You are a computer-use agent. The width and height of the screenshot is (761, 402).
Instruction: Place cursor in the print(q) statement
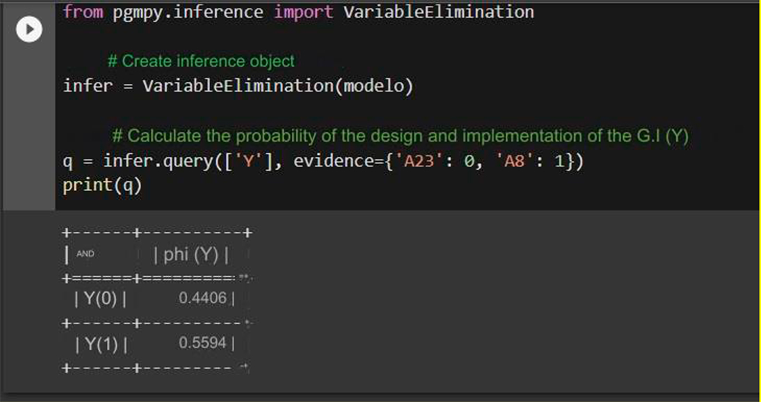[102, 185]
